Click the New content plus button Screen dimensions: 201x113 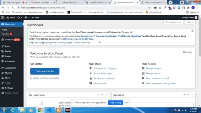35,18
